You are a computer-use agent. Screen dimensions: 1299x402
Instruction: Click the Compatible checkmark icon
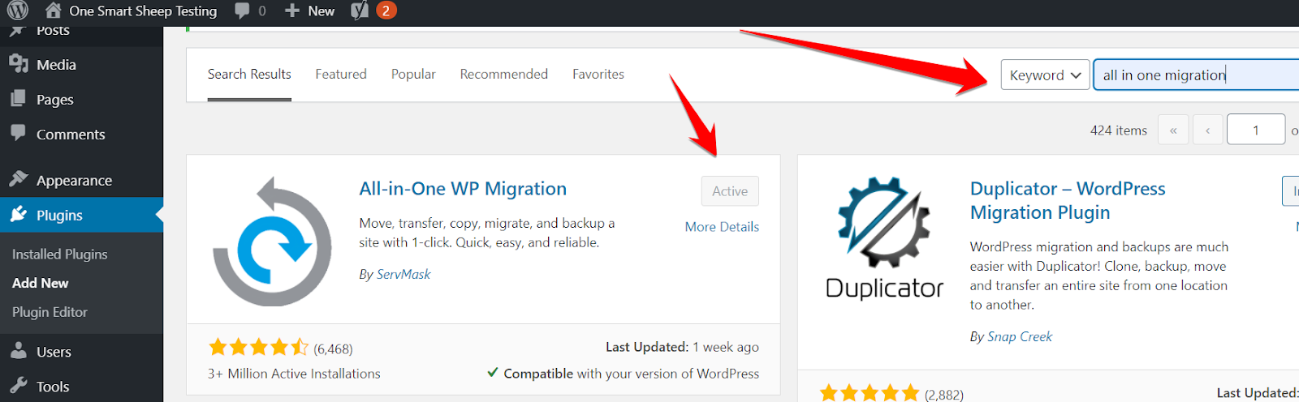tap(493, 373)
